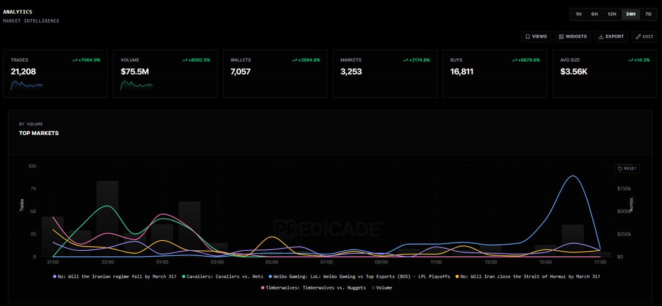Click the pencil icon in Edit
This screenshot has width=662, height=306.
tap(638, 37)
